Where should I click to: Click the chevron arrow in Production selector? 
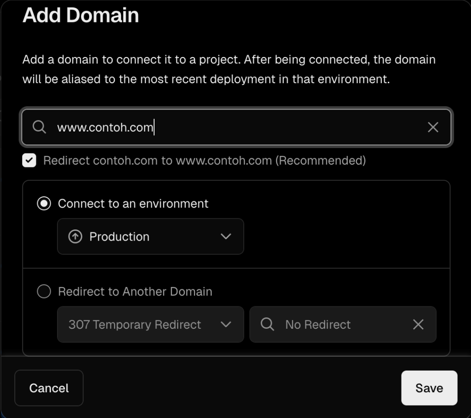(x=225, y=237)
